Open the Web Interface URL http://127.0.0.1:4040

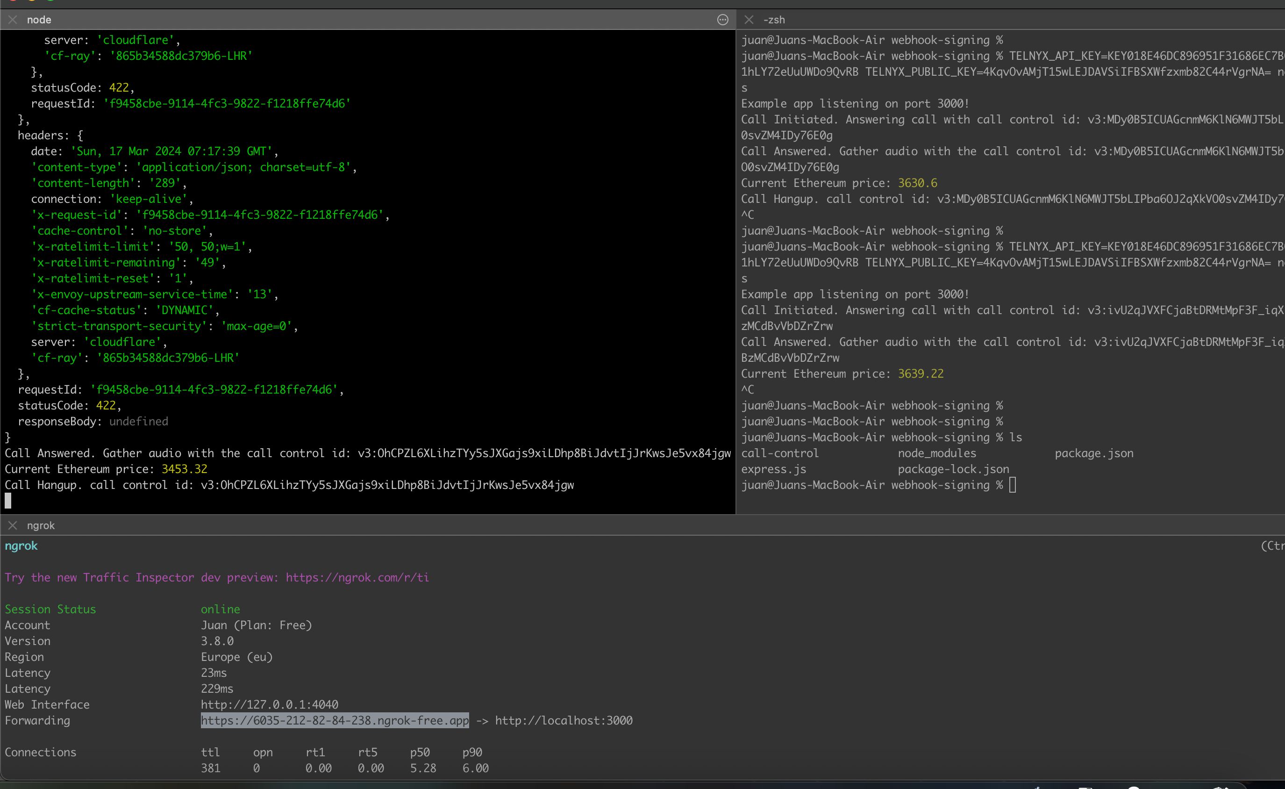(270, 704)
